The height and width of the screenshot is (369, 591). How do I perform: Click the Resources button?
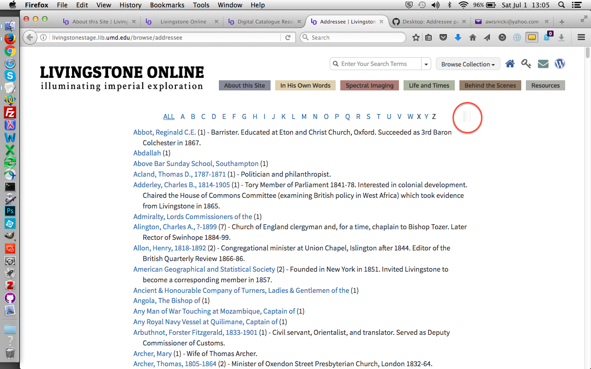point(545,85)
